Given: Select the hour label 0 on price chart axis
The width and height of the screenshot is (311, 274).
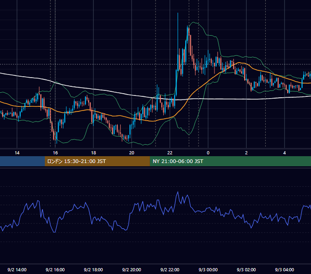Looking at the screenshot, I should click(208, 153).
